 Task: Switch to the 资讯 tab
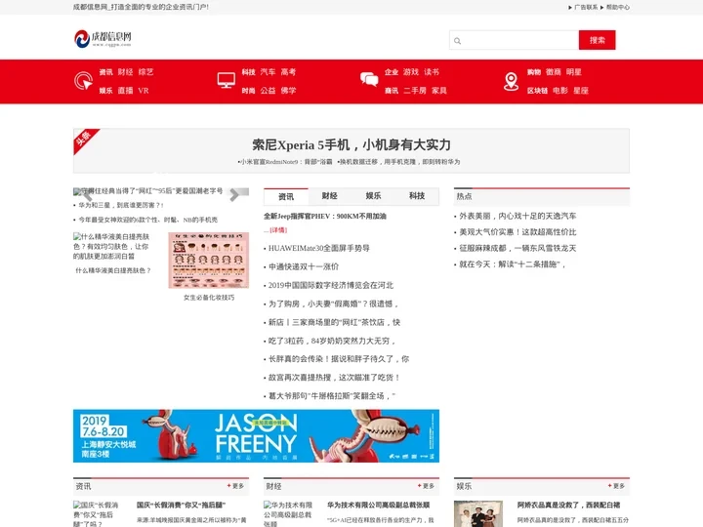click(286, 196)
